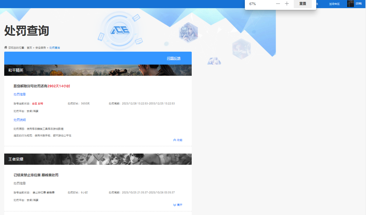Click 处罚查询 breadcrumb item

coord(55,48)
